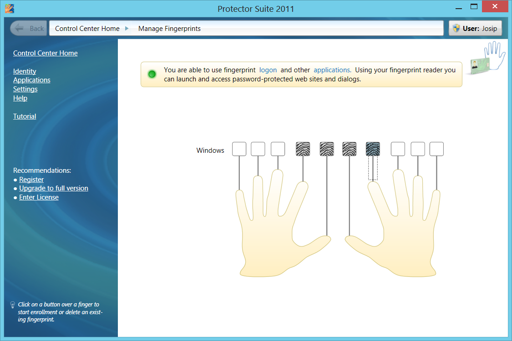512x341 pixels.
Task: Enroll the left middle finger via its empty box
Action: [278, 149]
